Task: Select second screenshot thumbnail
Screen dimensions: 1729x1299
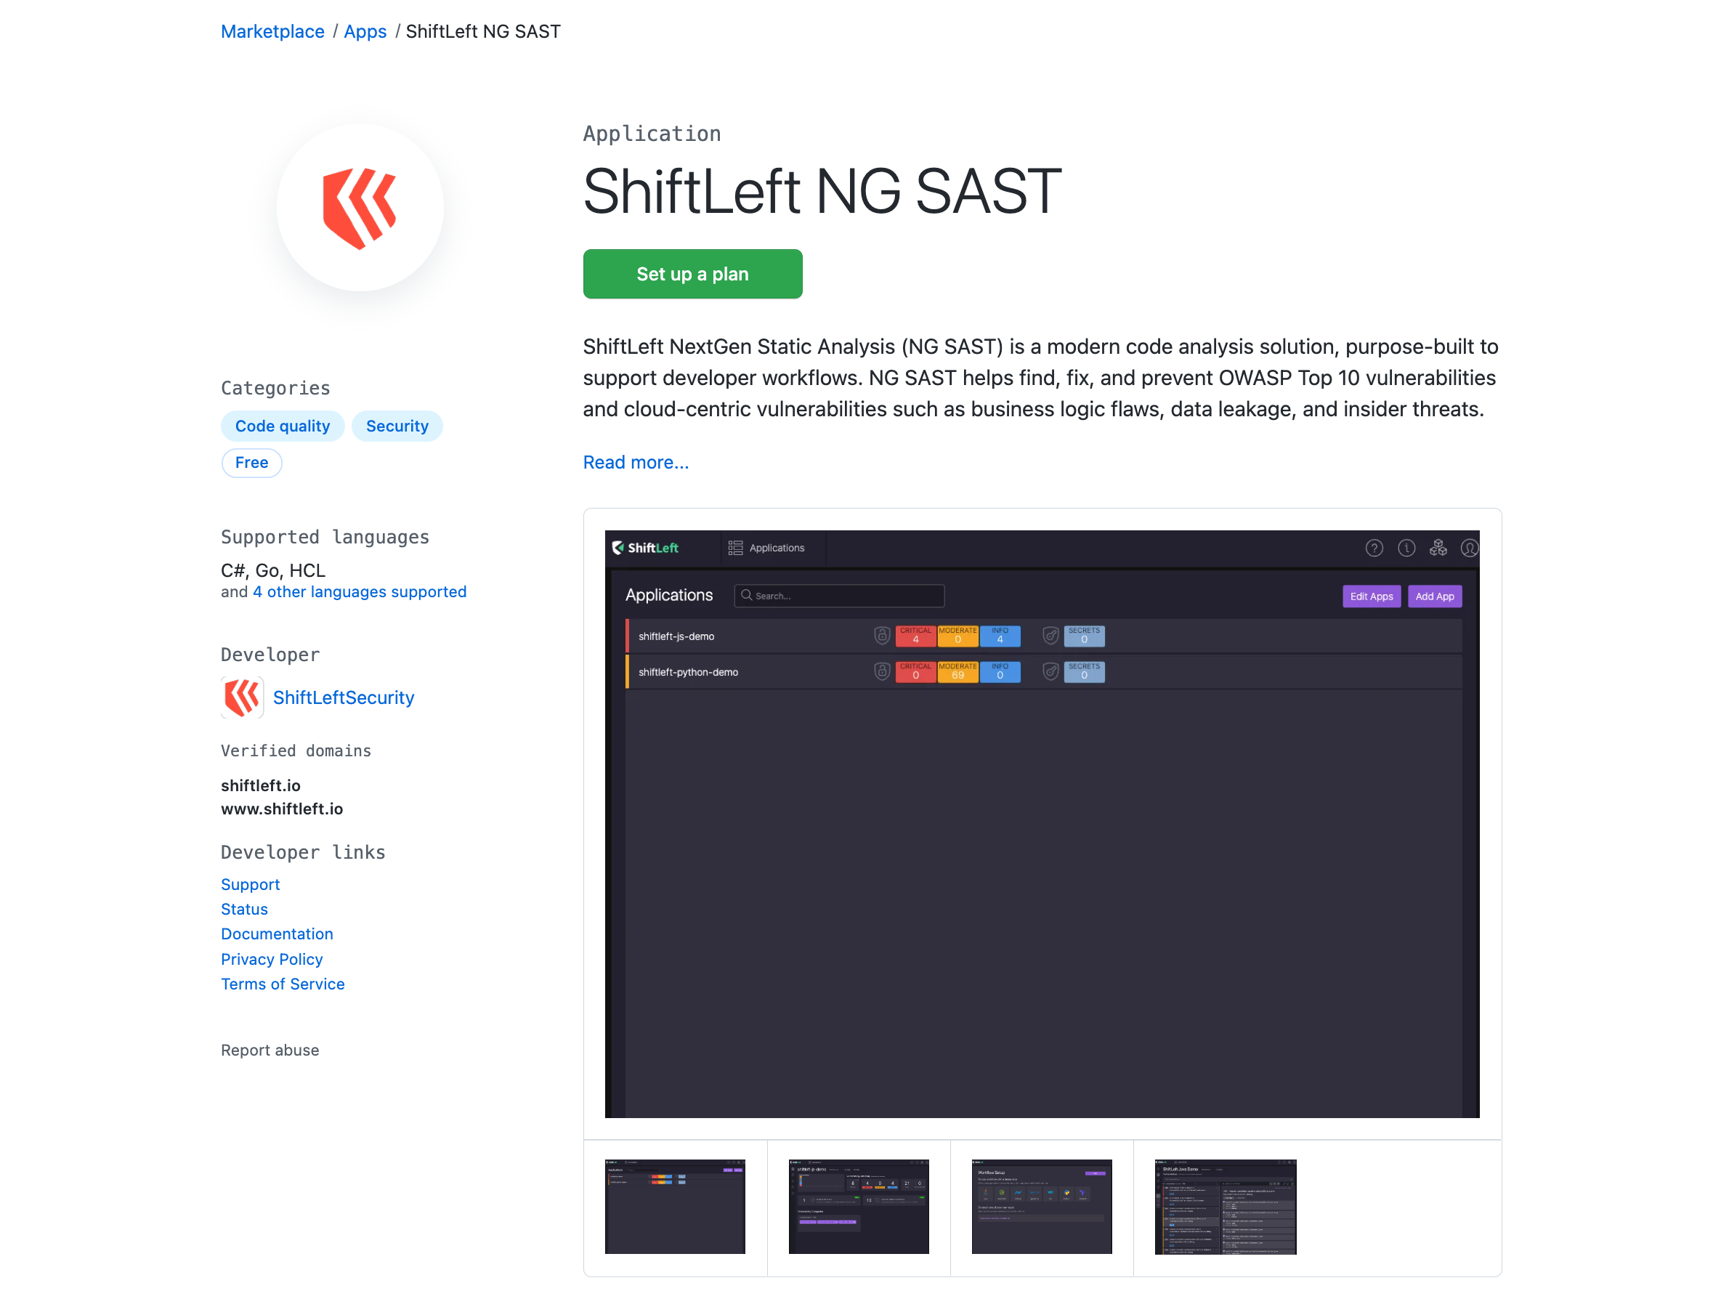Action: (x=858, y=1207)
